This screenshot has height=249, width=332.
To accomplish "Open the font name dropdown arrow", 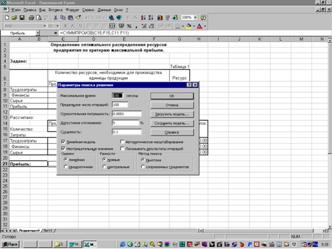I will pyautogui.click(x=44, y=26).
